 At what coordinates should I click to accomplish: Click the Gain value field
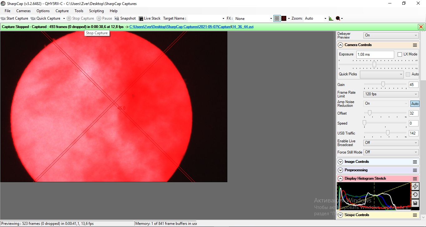point(414,85)
